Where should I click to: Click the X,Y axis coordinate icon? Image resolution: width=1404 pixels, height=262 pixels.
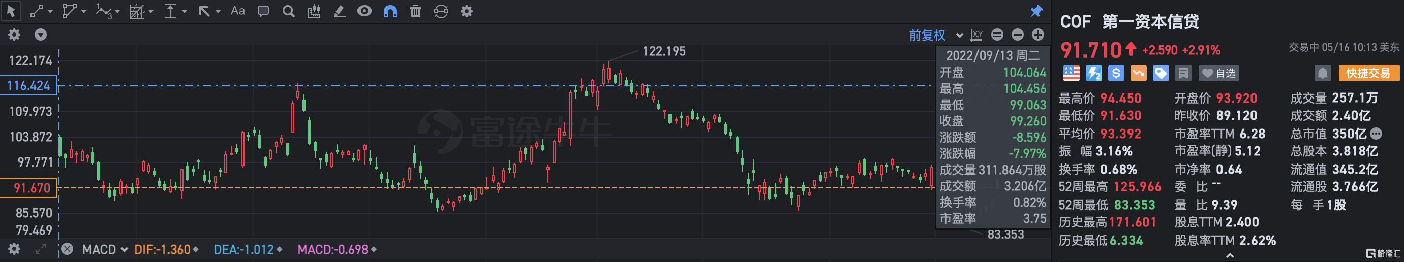[x=976, y=35]
